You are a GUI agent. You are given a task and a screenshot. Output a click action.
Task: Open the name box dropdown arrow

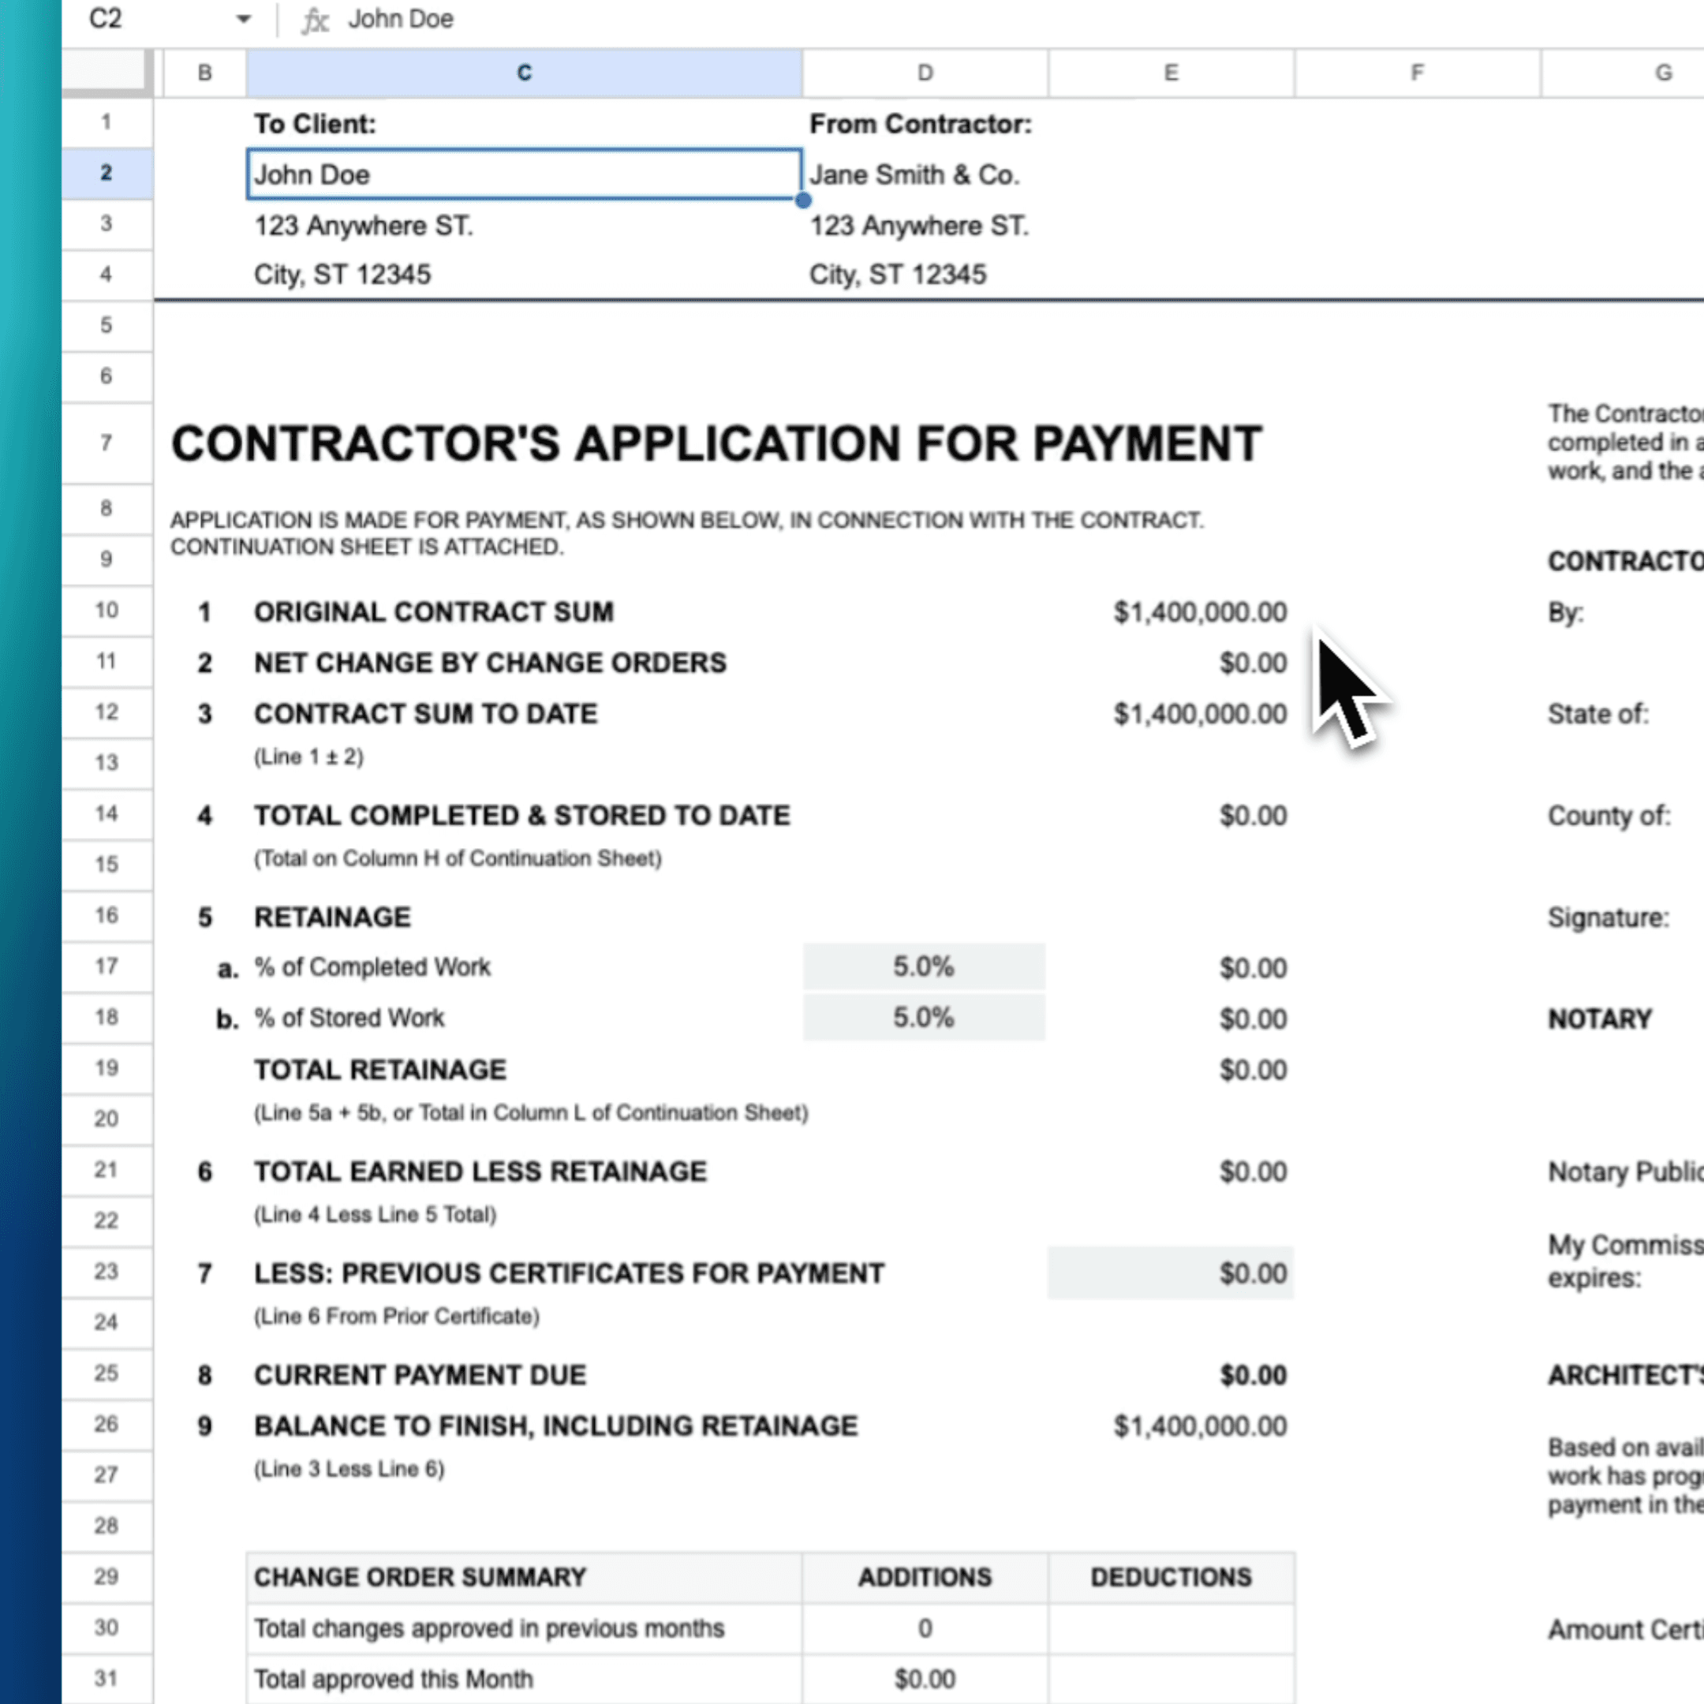click(x=244, y=18)
